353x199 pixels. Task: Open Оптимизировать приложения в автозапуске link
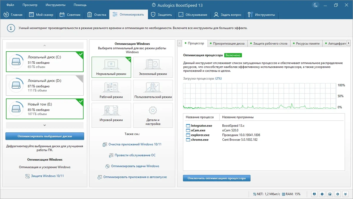point(132,177)
